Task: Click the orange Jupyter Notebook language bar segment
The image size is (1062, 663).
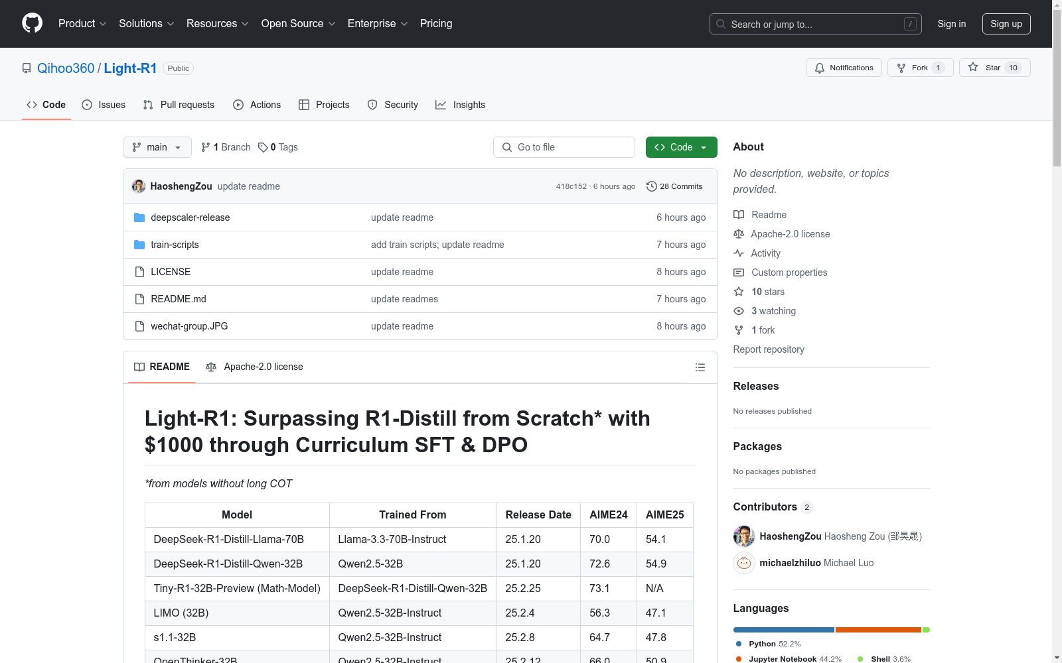Action: click(878, 630)
